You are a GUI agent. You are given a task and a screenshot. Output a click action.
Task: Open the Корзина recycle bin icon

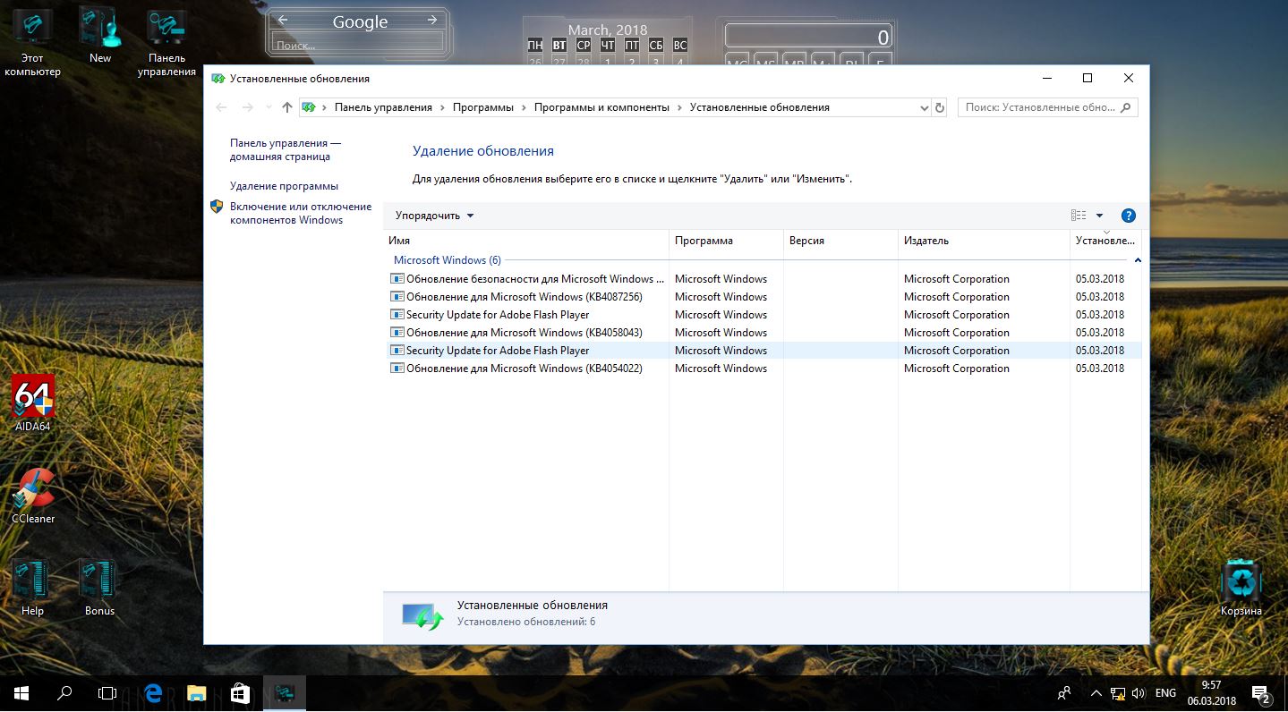click(x=1241, y=583)
